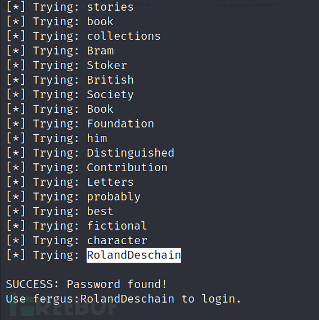This screenshot has width=319, height=320.
Task: Click the word 'him' in output
Action: point(97,138)
